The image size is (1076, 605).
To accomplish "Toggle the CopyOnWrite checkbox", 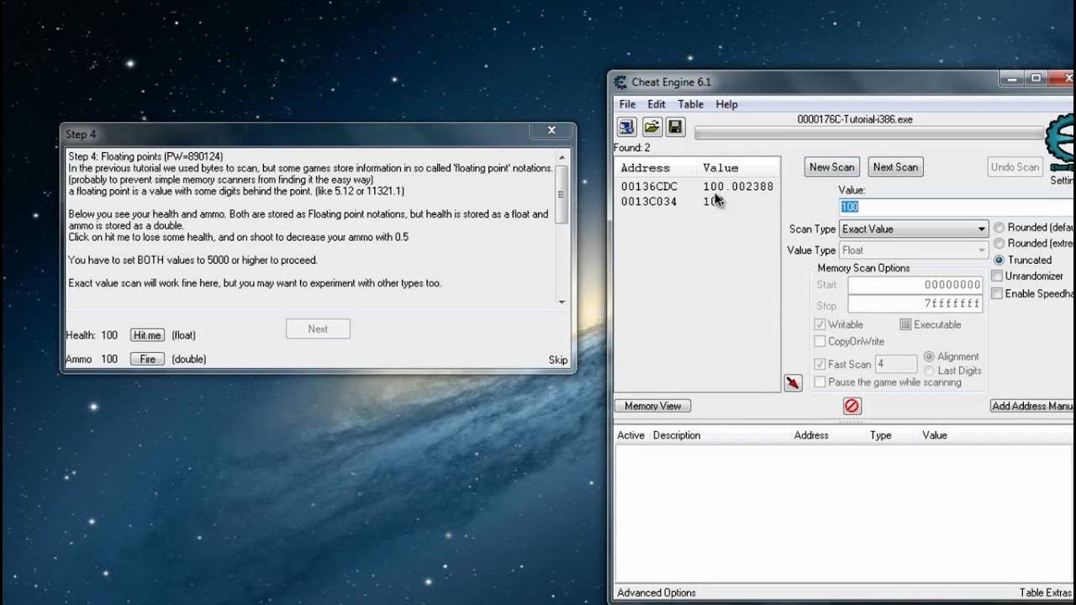I will [x=820, y=341].
